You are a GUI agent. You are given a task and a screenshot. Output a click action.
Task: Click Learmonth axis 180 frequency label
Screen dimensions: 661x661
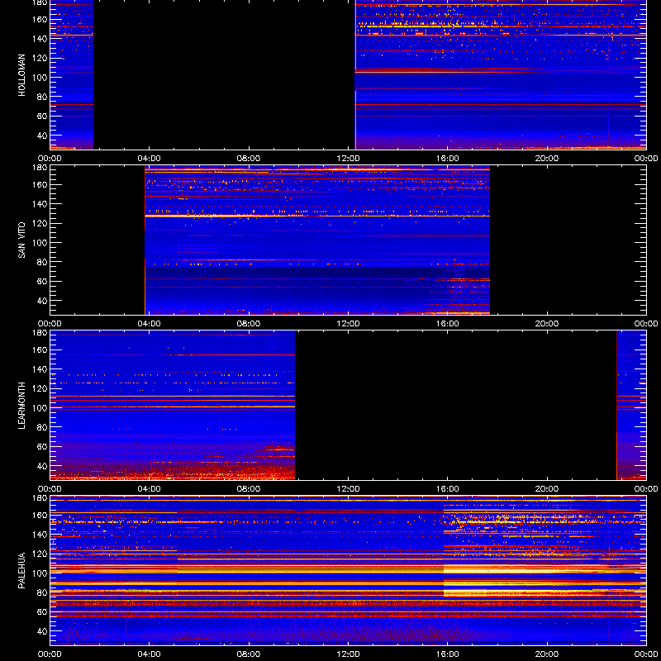[x=40, y=333]
